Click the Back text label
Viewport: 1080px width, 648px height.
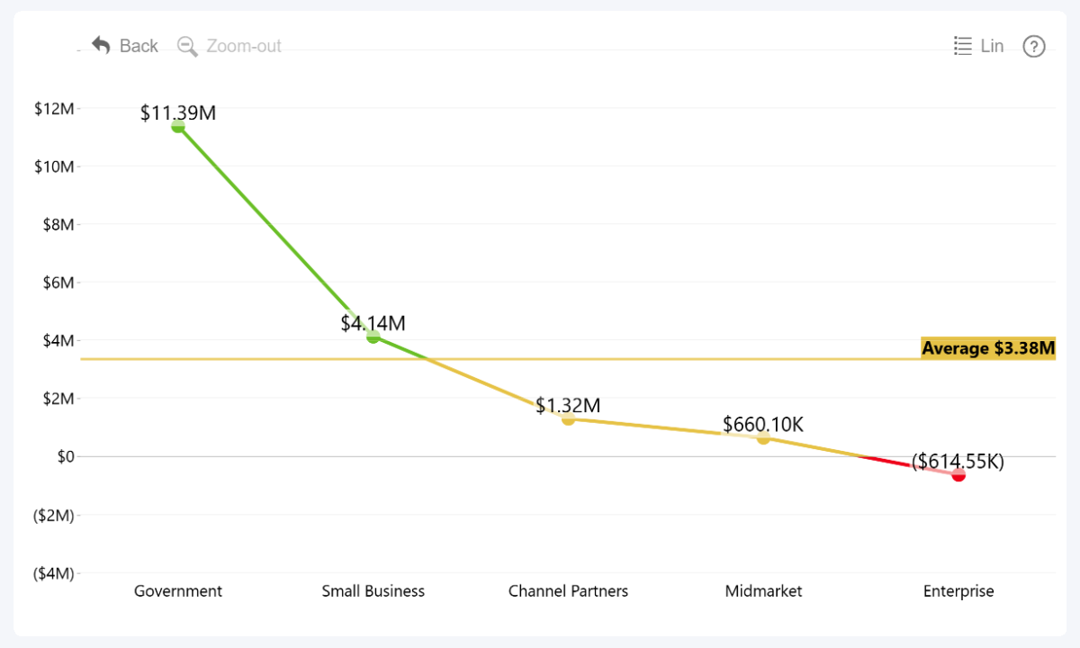tap(139, 46)
